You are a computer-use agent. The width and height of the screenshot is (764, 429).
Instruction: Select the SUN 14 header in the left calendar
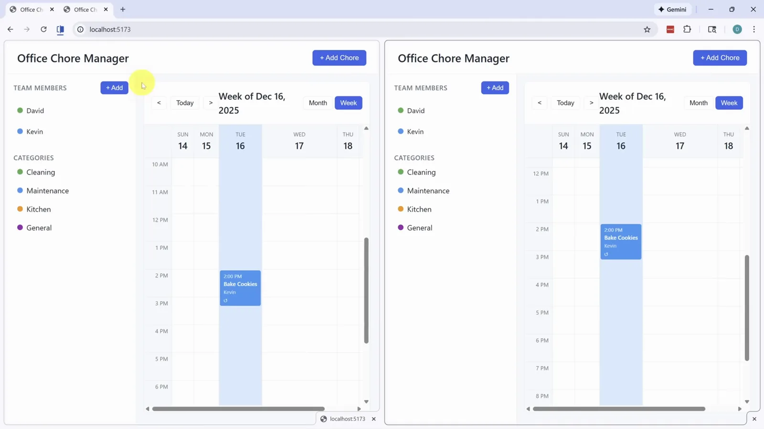pyautogui.click(x=183, y=141)
